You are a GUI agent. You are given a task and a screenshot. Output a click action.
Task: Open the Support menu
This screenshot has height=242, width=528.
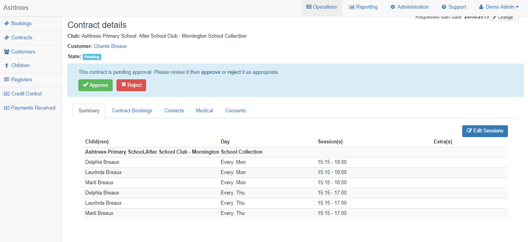[454, 7]
